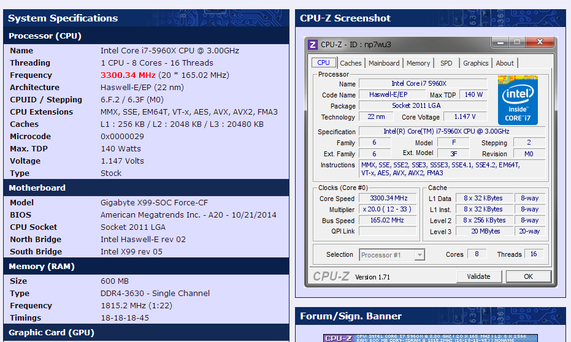Click the red 3300.34 MHz frequency value
The image size is (571, 342).
tap(128, 75)
